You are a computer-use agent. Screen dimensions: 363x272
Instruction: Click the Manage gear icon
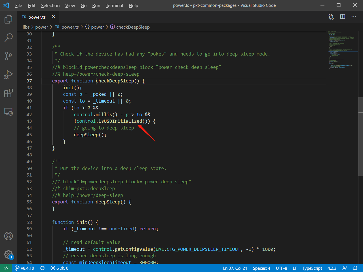8,254
